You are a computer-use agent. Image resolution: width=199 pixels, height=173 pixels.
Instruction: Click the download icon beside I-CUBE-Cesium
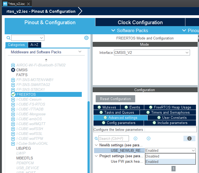pyautogui.click(x=13, y=99)
